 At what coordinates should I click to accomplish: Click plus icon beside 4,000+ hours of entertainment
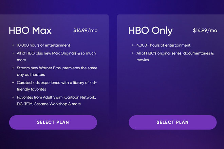(133, 45)
